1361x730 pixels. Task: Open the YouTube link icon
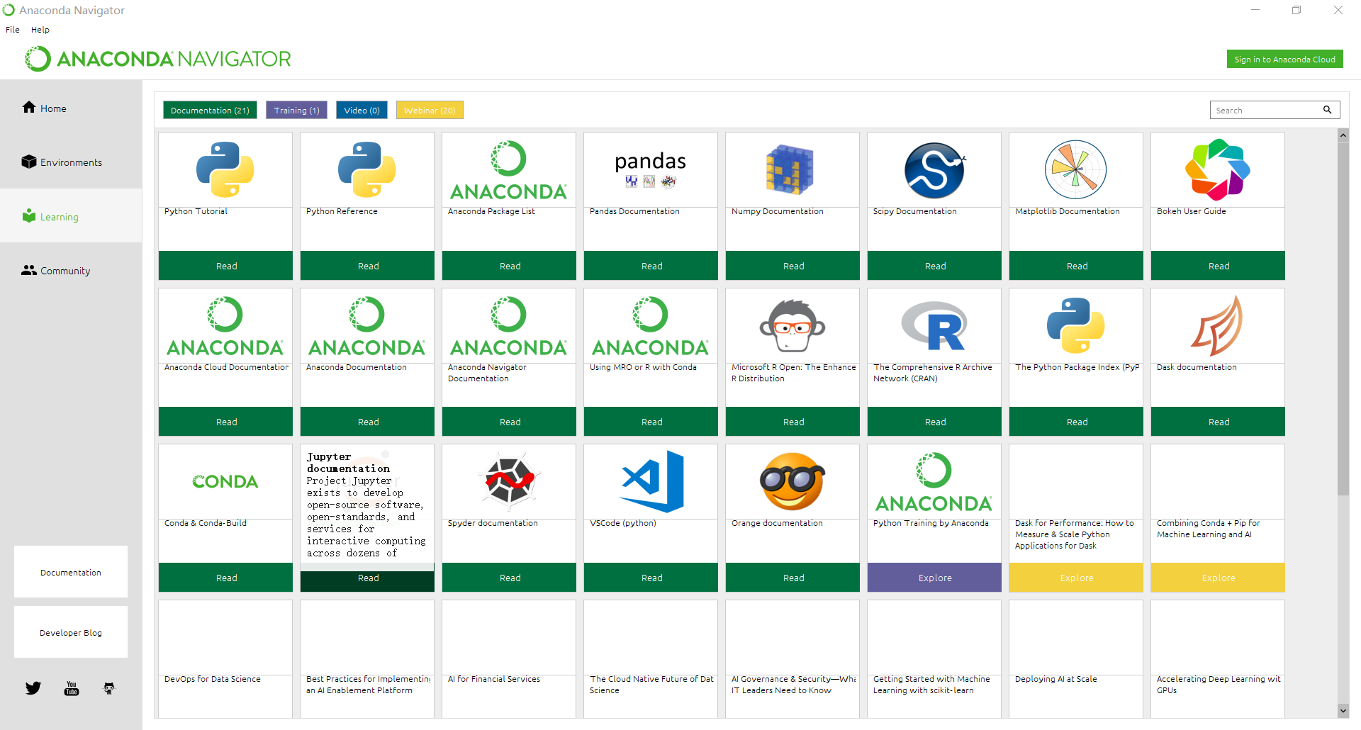tap(72, 688)
